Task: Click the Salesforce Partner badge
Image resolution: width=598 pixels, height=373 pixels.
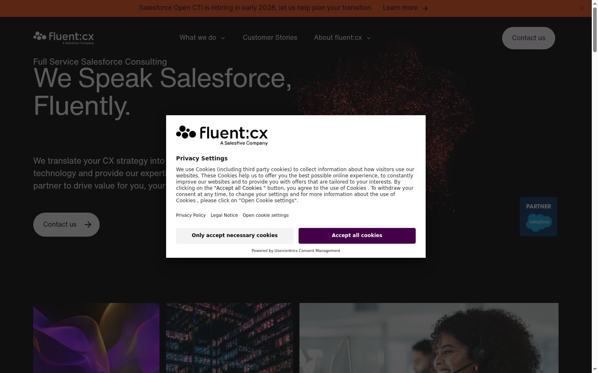Action: 539,217
